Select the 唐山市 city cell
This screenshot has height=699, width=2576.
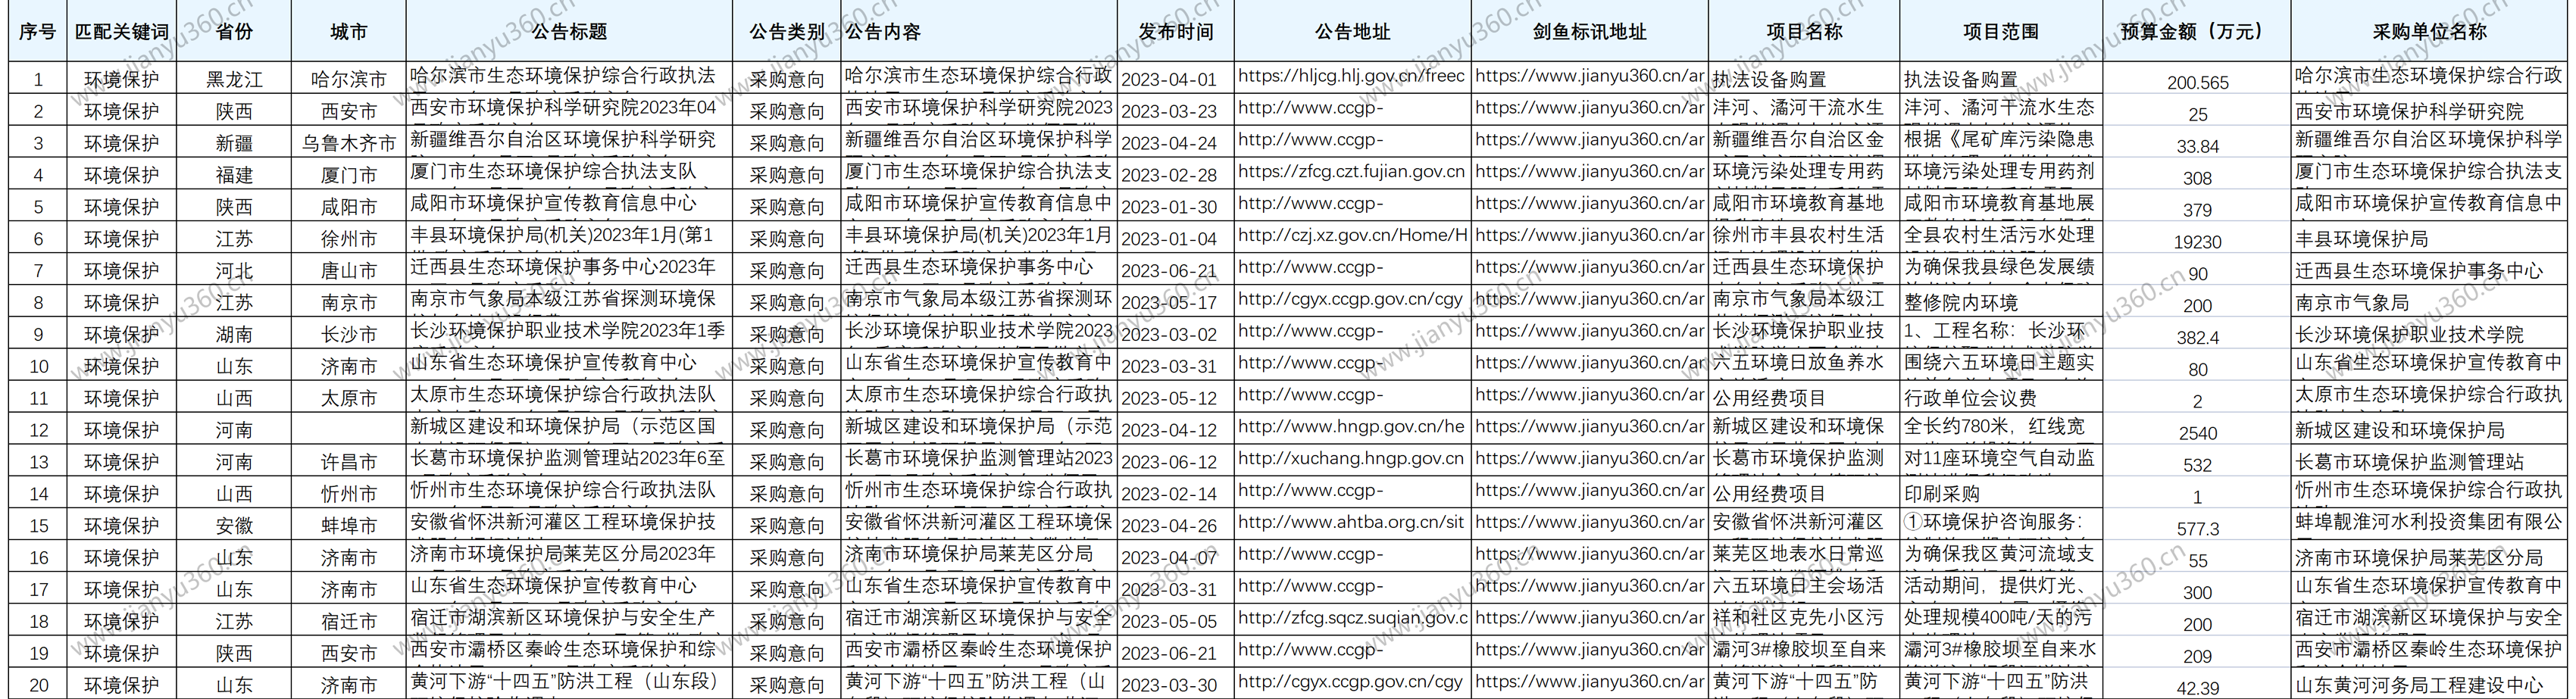349,272
